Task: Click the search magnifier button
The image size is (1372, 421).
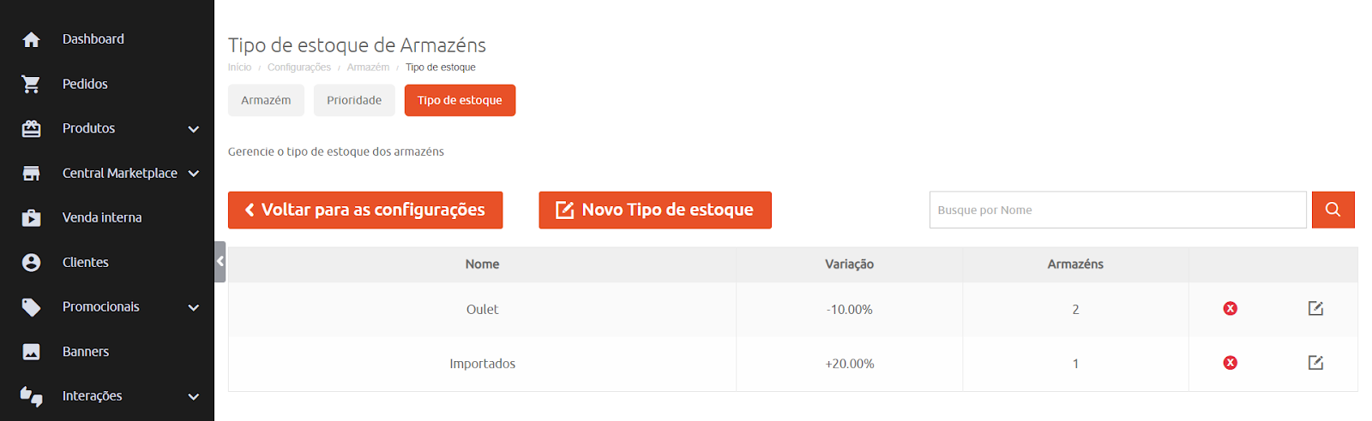Action: [1333, 210]
